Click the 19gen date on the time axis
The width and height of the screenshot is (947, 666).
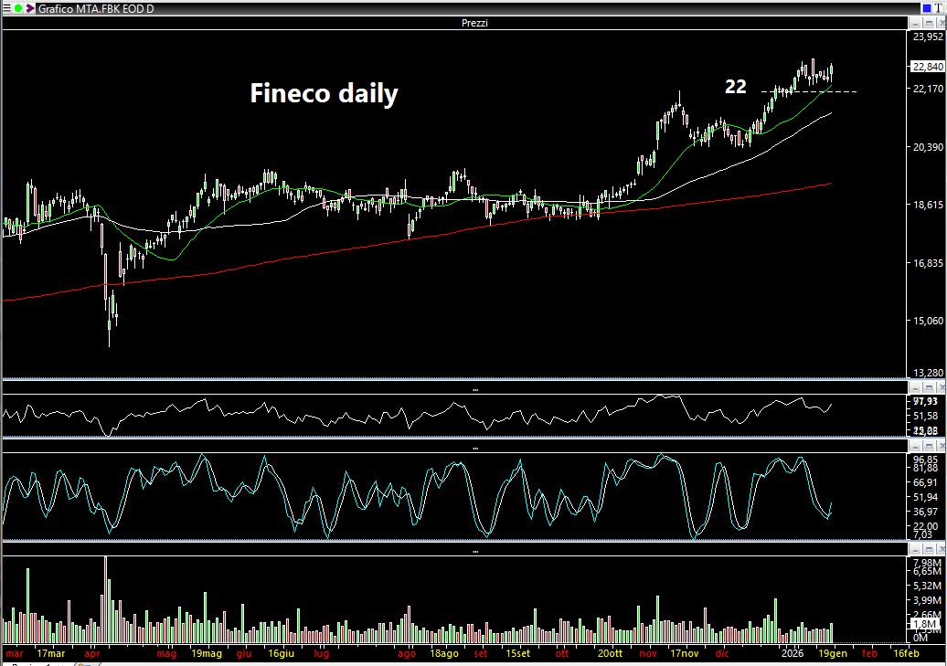click(x=833, y=653)
